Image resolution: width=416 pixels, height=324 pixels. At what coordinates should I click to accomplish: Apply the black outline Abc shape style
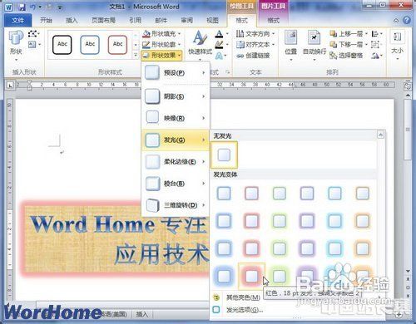coord(62,45)
